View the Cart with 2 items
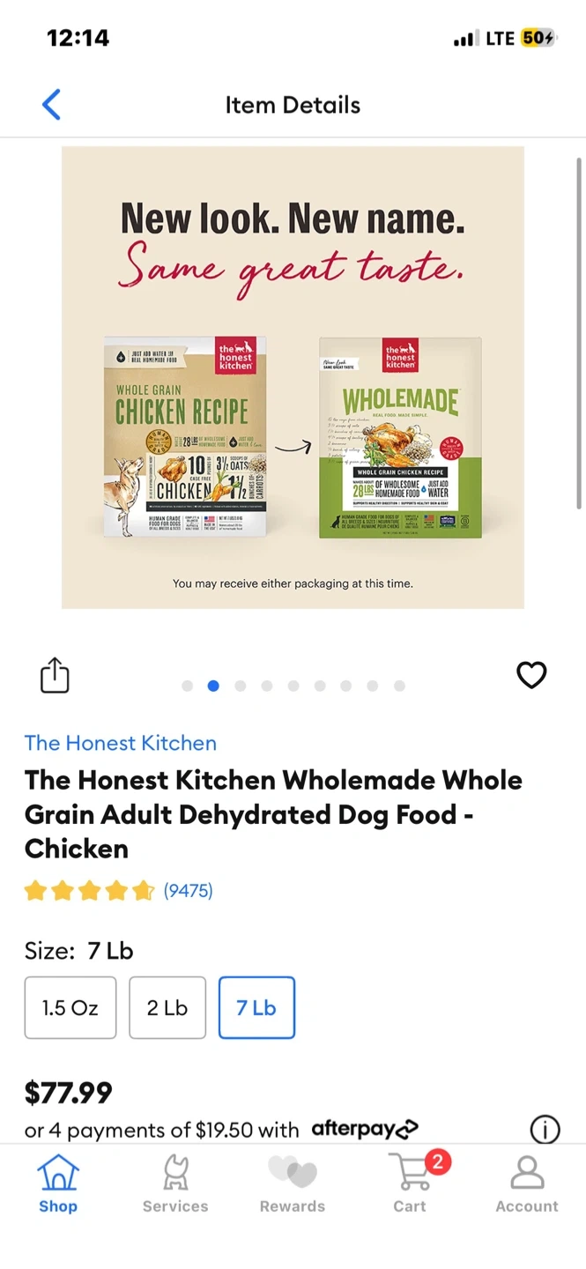This screenshot has width=586, height=1269. [x=411, y=1184]
